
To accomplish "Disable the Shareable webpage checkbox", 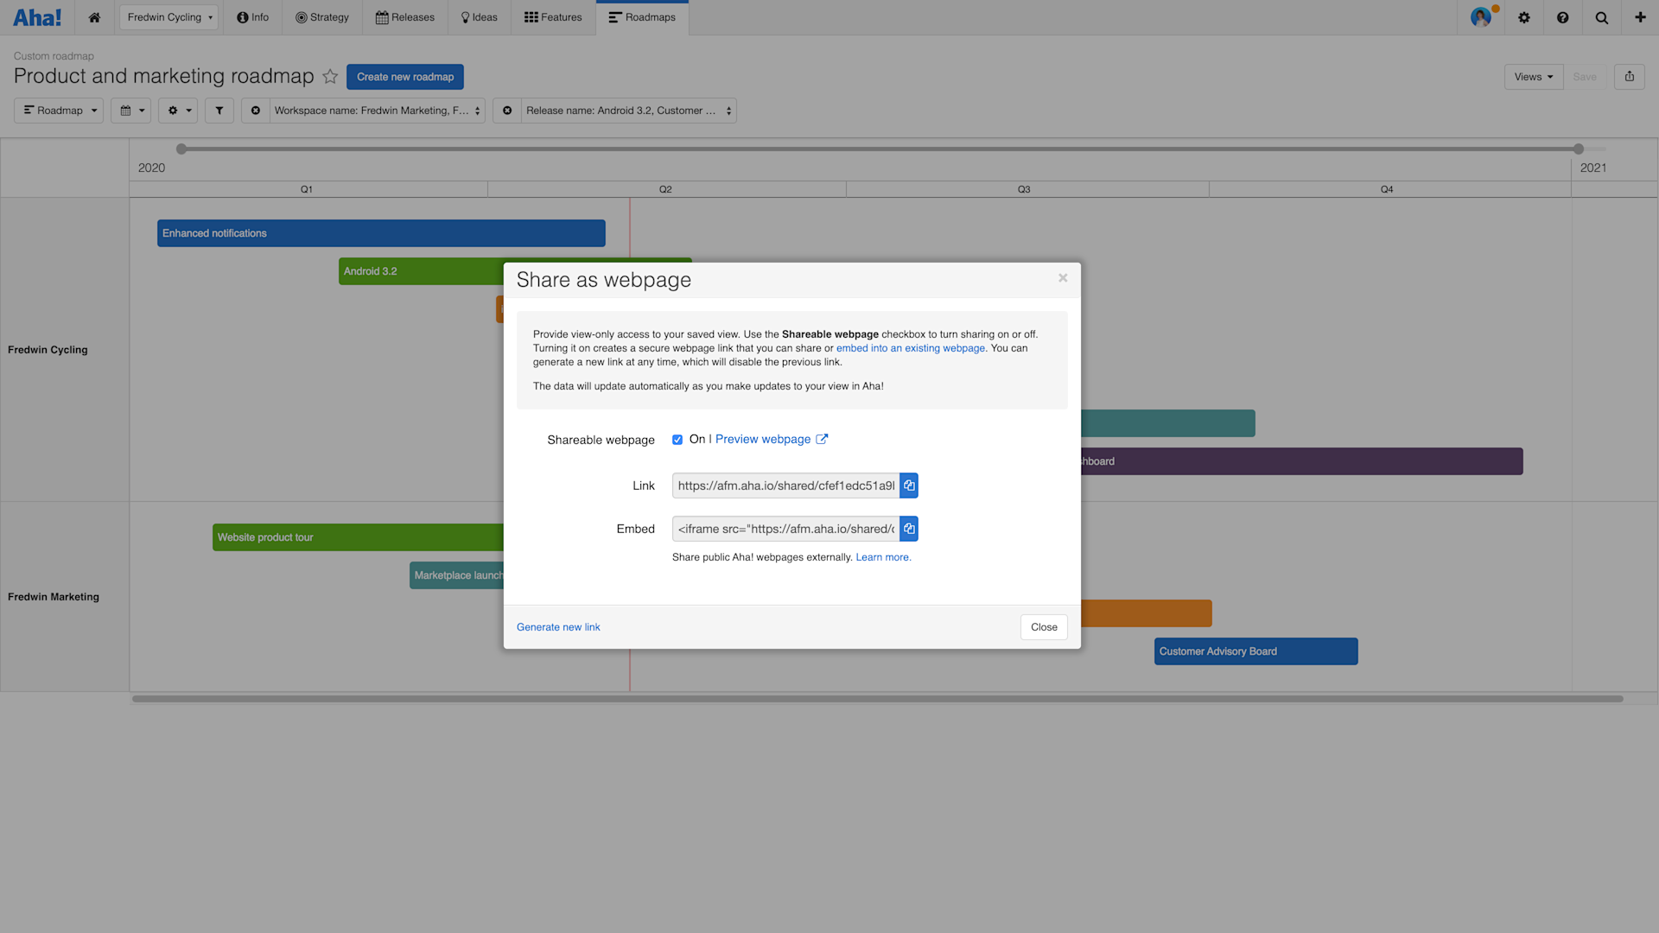I will pos(677,440).
